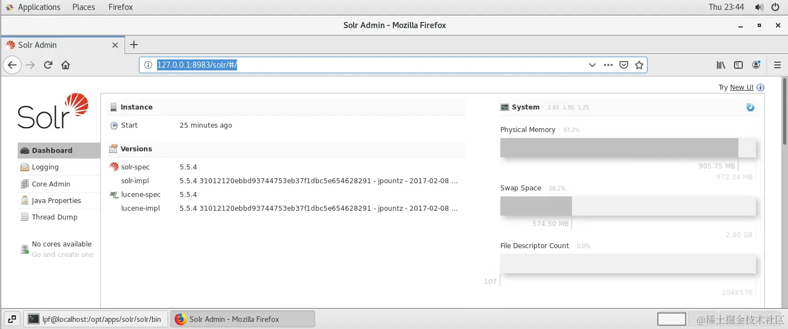Click the 905.75 MB memory value

(716, 166)
